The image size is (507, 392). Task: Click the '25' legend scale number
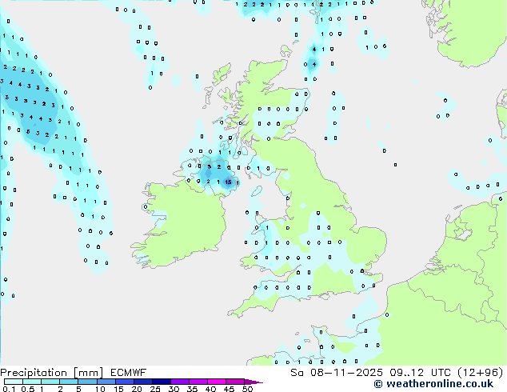point(155,389)
